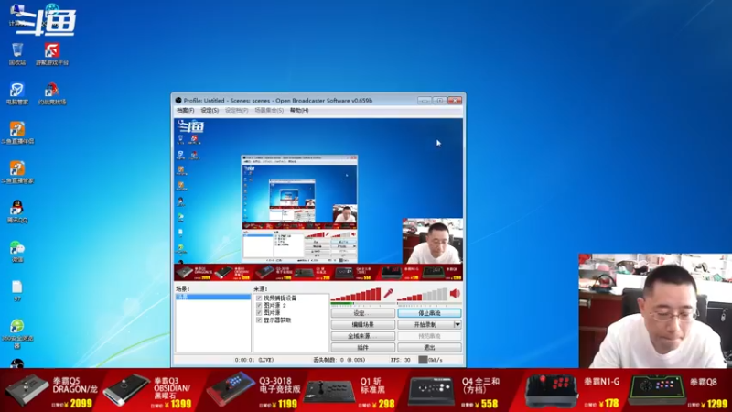Click the 停止串流 stop streaming button
Image resolution: width=732 pixels, height=412 pixels.
[429, 313]
